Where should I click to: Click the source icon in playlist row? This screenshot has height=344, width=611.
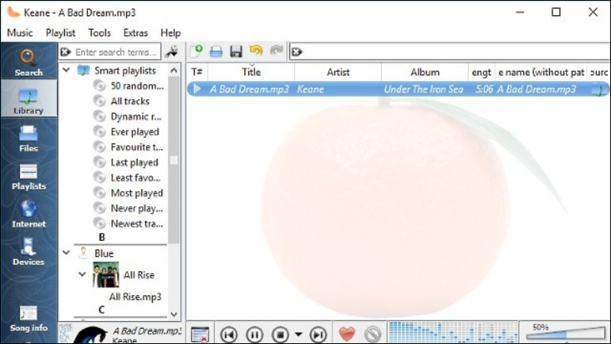coord(598,89)
